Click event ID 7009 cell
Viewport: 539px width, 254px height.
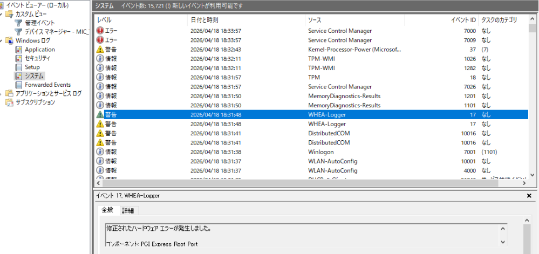[x=469, y=40]
